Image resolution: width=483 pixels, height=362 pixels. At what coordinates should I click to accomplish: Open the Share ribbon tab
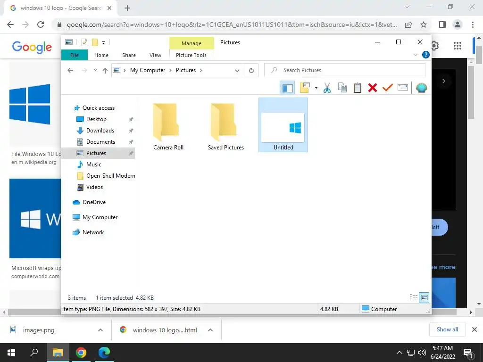(x=129, y=55)
